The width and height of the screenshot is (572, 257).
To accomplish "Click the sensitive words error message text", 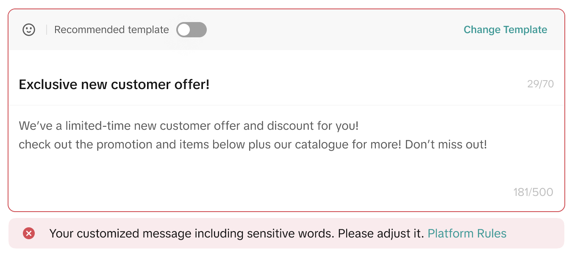I will point(236,233).
